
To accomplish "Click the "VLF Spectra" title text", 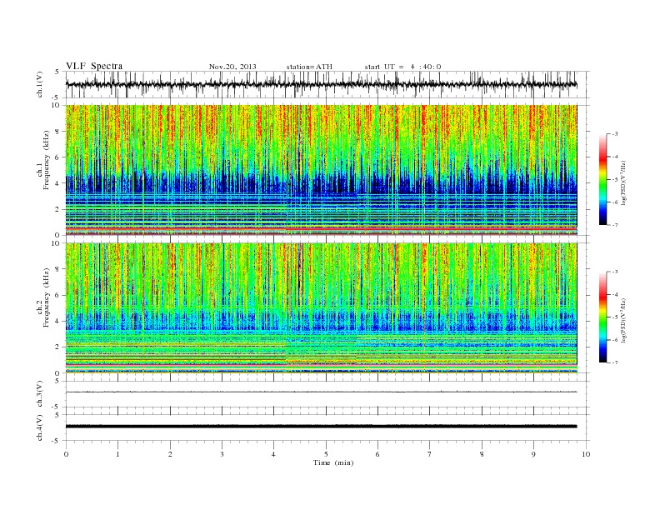I will coord(94,66).
